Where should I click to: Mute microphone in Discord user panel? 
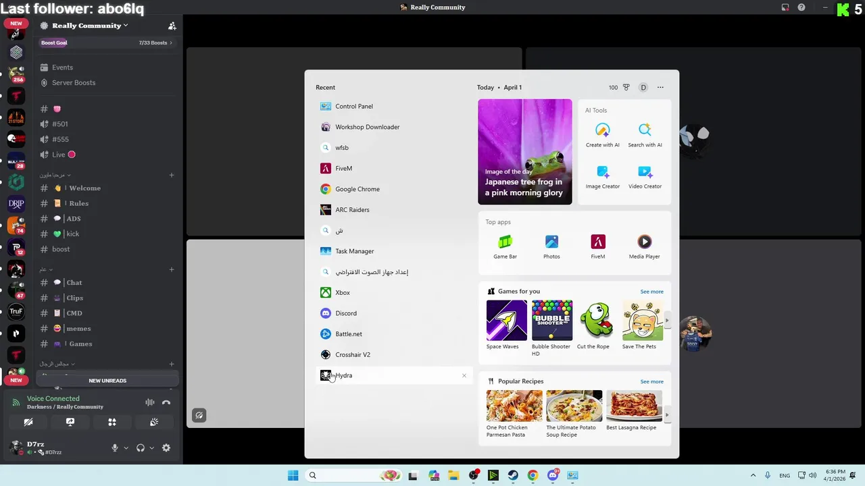click(115, 448)
